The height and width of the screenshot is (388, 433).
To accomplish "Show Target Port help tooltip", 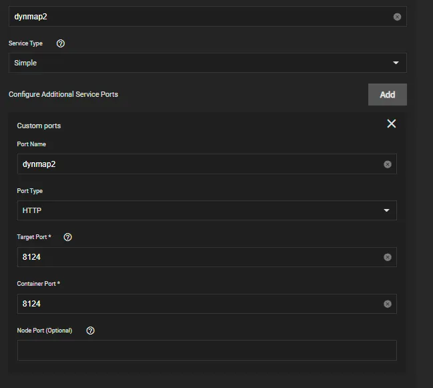I will tap(67, 237).
